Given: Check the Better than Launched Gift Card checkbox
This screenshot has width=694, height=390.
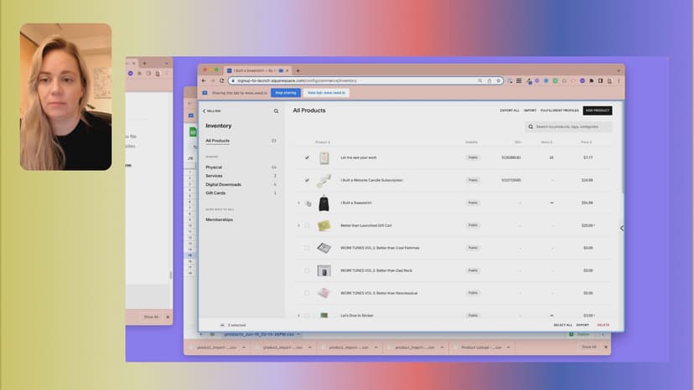Looking at the screenshot, I should [307, 225].
